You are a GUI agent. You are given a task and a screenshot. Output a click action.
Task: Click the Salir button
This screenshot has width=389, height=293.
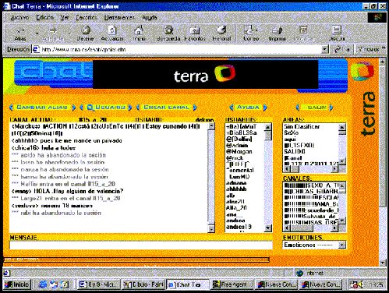pyautogui.click(x=315, y=108)
